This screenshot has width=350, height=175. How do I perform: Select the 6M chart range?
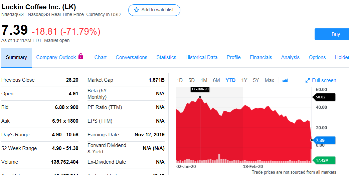pos(216,80)
